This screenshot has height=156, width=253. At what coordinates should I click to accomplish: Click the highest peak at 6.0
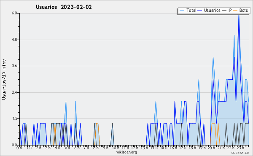tap(239, 16)
